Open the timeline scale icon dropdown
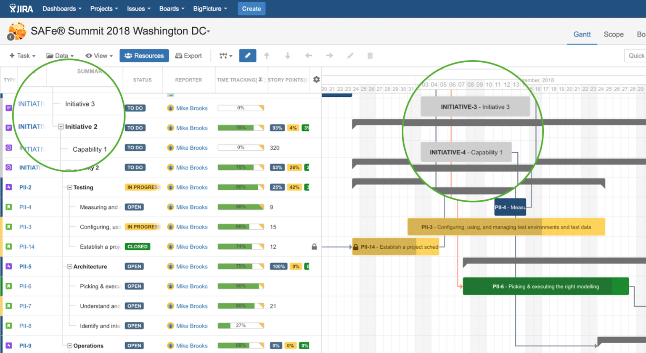The height and width of the screenshot is (353, 646). coord(225,56)
